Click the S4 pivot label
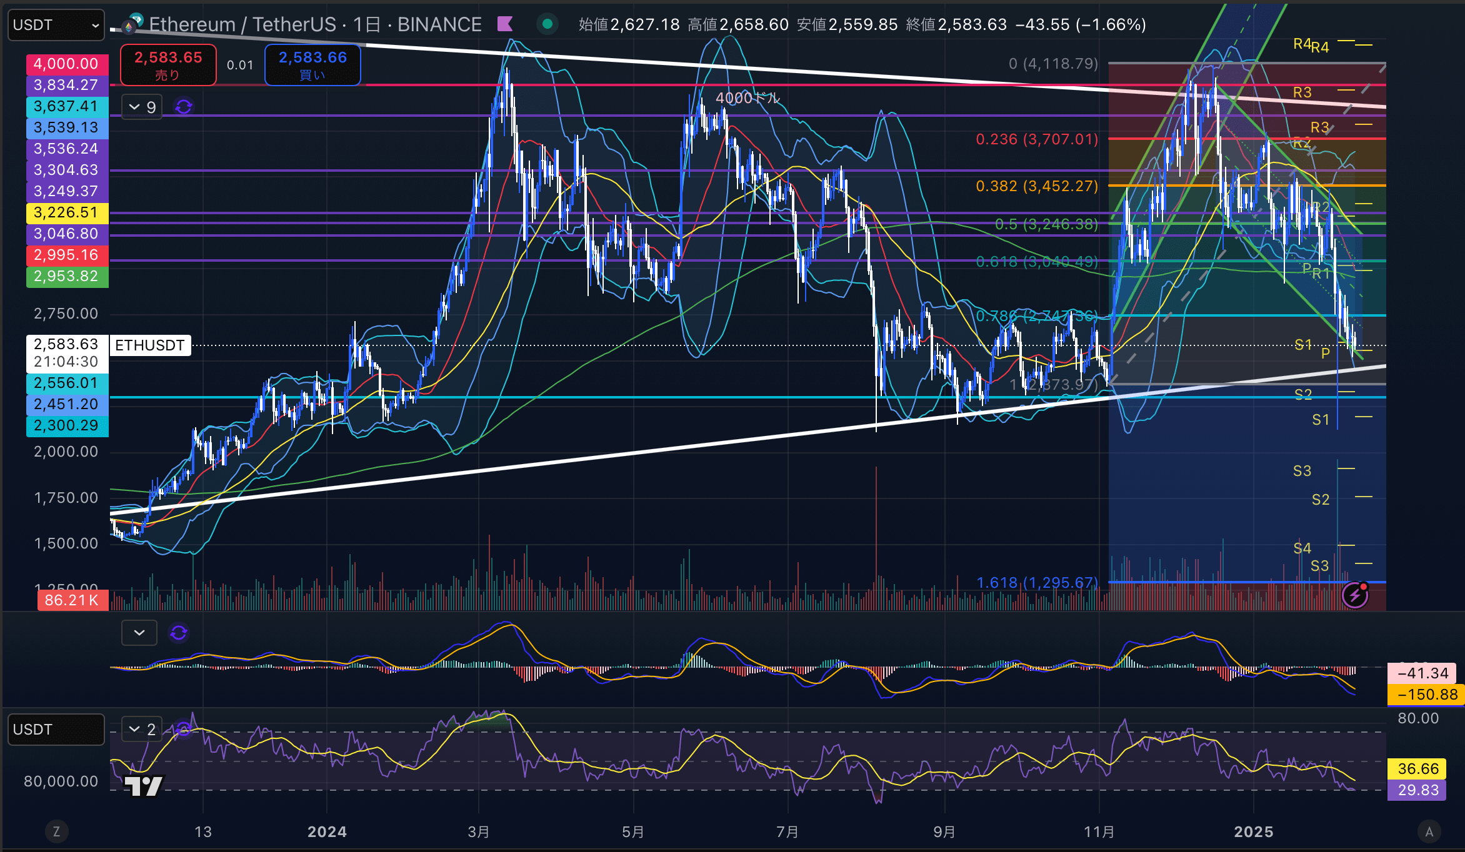 pyautogui.click(x=1302, y=548)
